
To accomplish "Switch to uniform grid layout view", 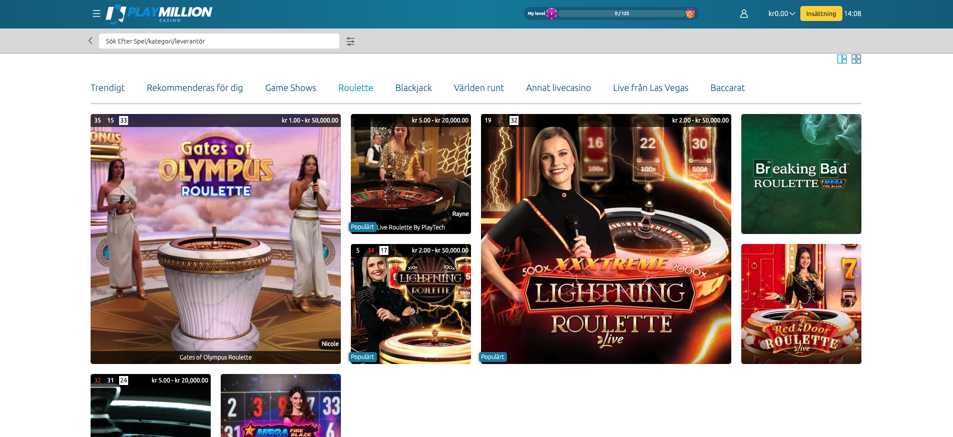I will click(856, 59).
